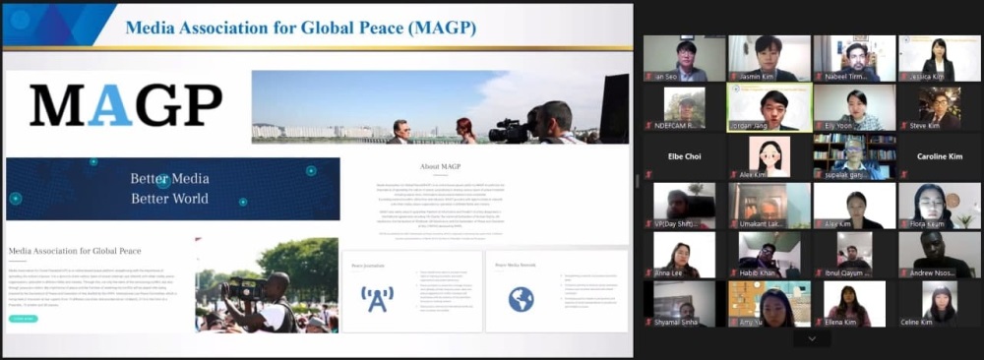Click the Peace Journalism antenna icon

point(377,299)
